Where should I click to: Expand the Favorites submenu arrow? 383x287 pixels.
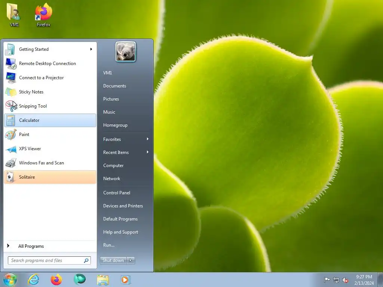point(147,139)
